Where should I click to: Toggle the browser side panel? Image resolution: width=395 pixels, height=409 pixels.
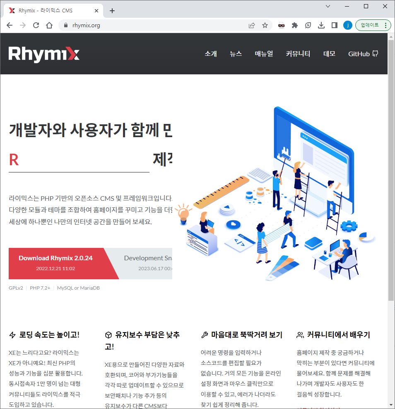click(x=335, y=25)
